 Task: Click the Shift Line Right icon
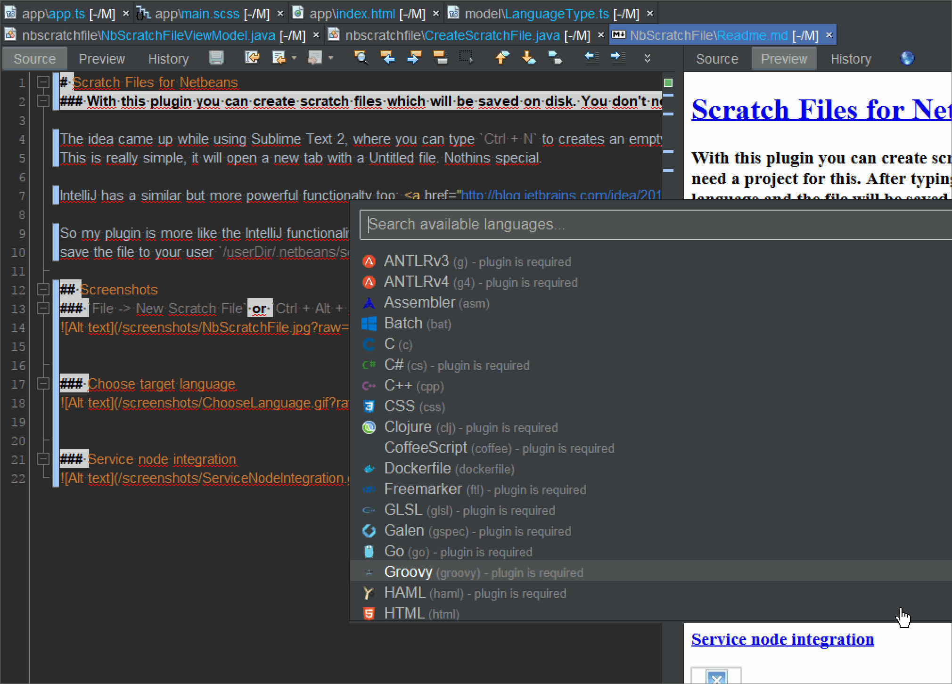(x=618, y=58)
